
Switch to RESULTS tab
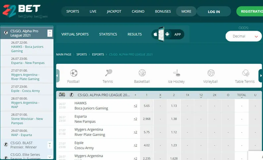[x=134, y=34]
